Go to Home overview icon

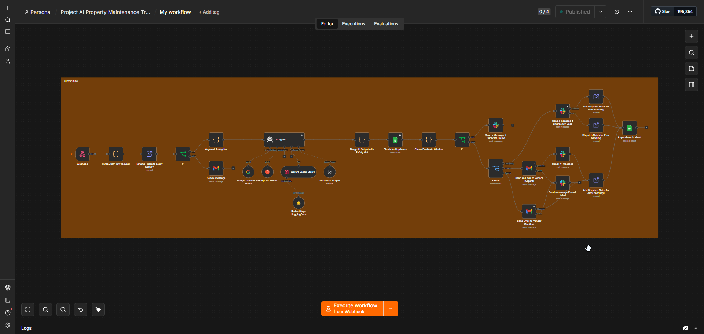pyautogui.click(x=8, y=49)
